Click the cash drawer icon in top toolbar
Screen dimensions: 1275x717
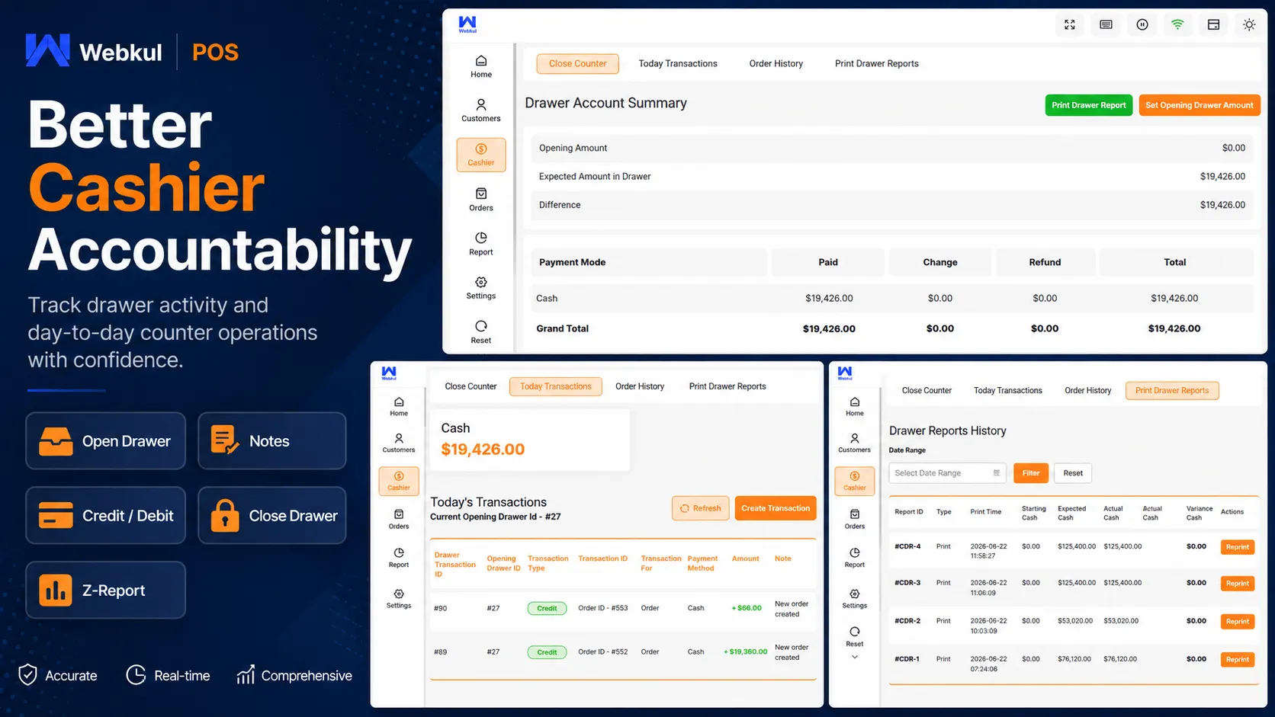(1213, 24)
